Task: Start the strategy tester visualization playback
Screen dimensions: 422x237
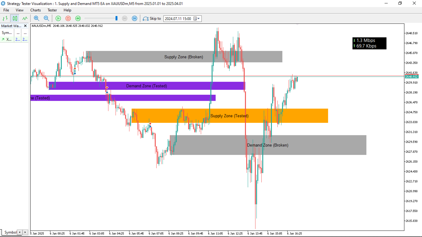Action: (58, 19)
